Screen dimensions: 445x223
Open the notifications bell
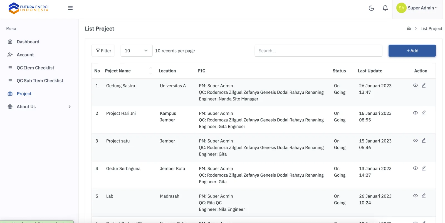[385, 8]
